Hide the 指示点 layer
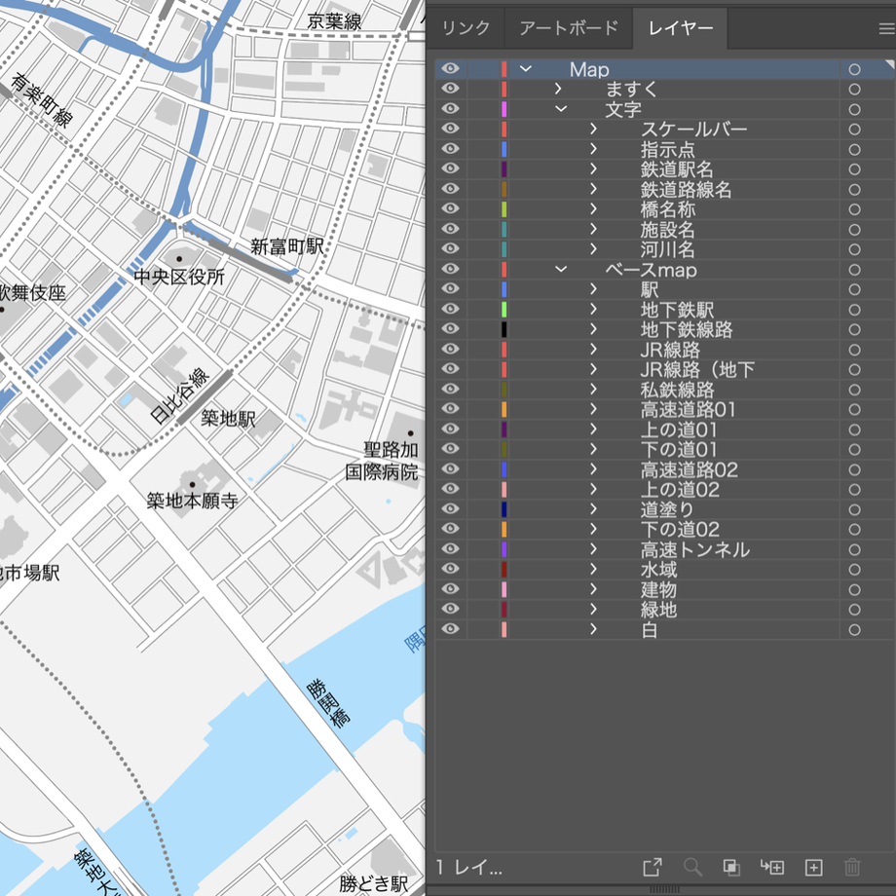 pyautogui.click(x=450, y=149)
